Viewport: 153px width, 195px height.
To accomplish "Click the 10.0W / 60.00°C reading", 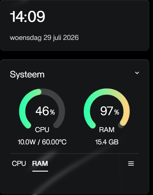I will [x=42, y=142].
